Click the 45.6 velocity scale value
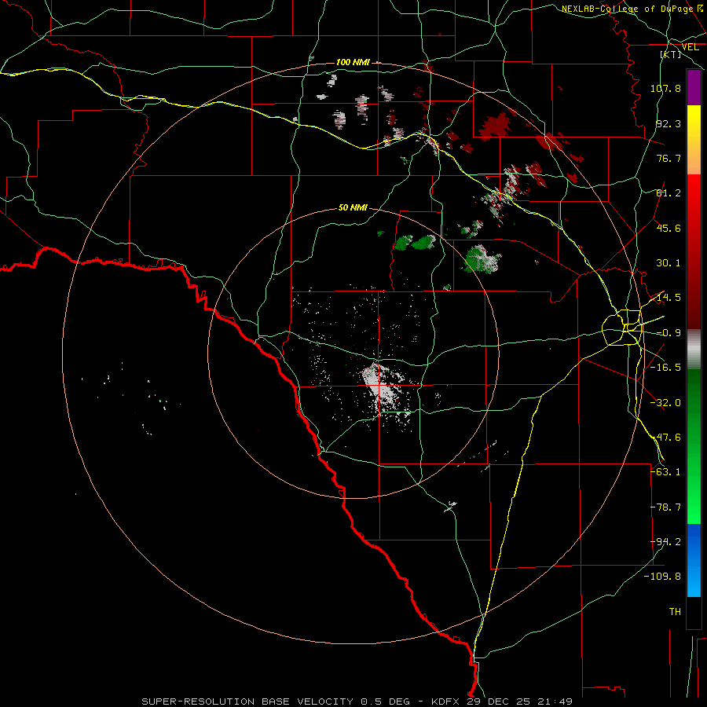The image size is (707, 707). [669, 228]
